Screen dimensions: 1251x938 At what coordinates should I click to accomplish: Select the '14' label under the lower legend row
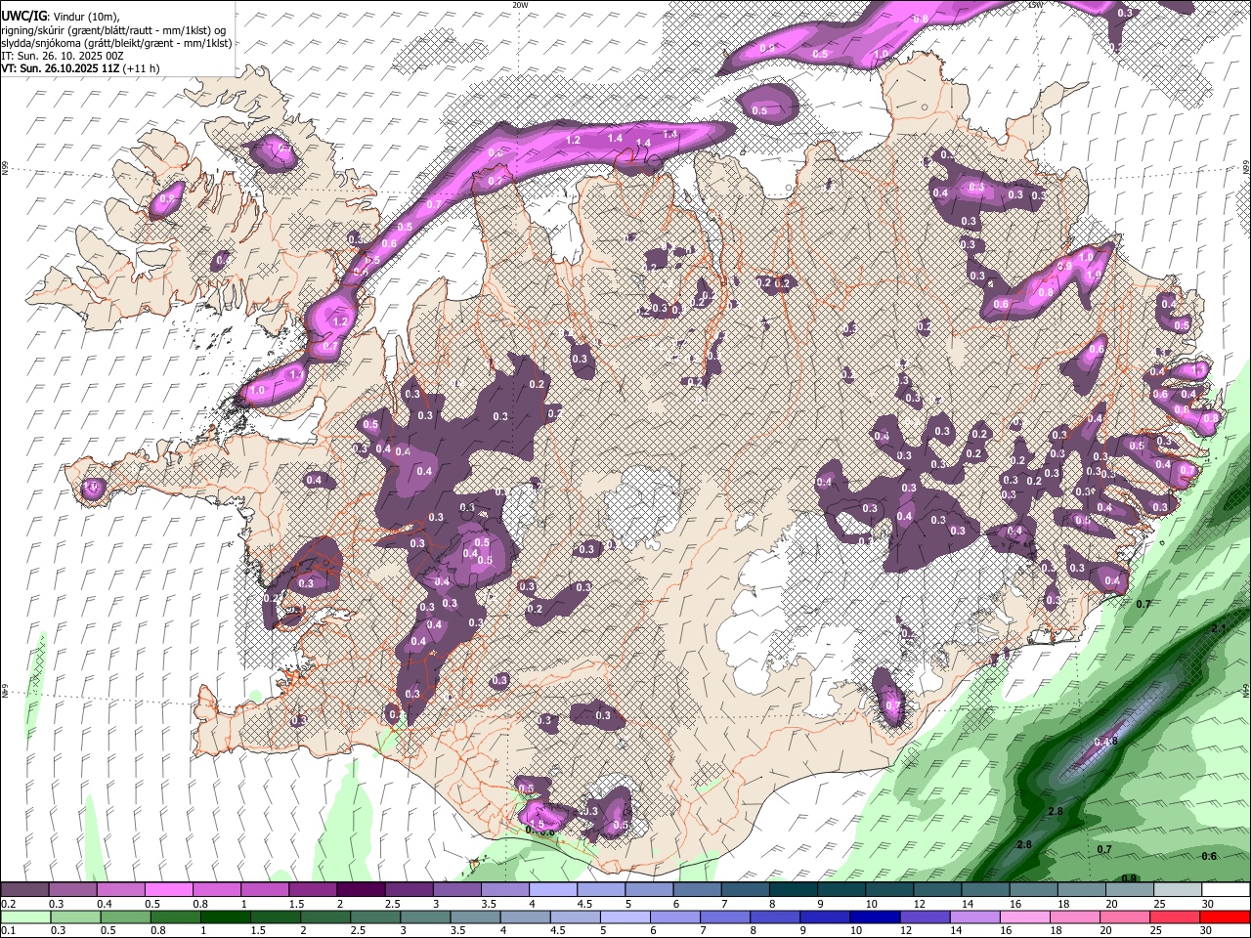(957, 930)
